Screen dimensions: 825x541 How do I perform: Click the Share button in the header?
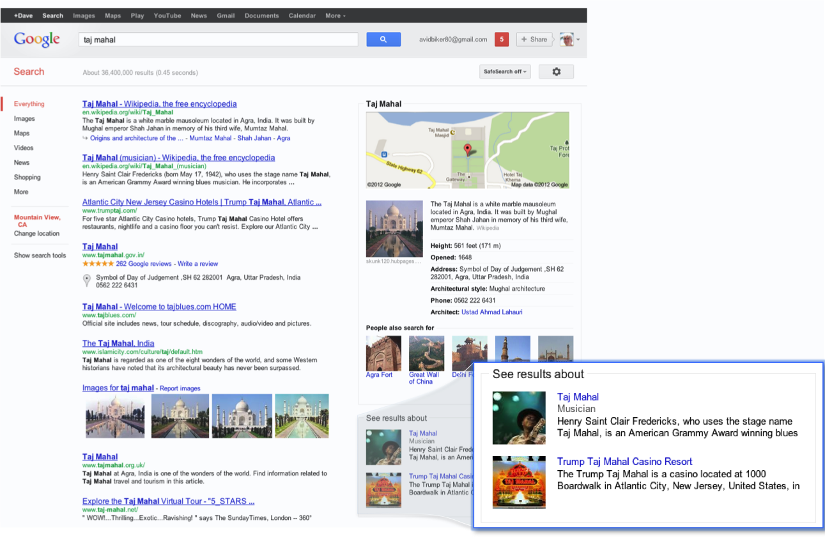(x=534, y=39)
